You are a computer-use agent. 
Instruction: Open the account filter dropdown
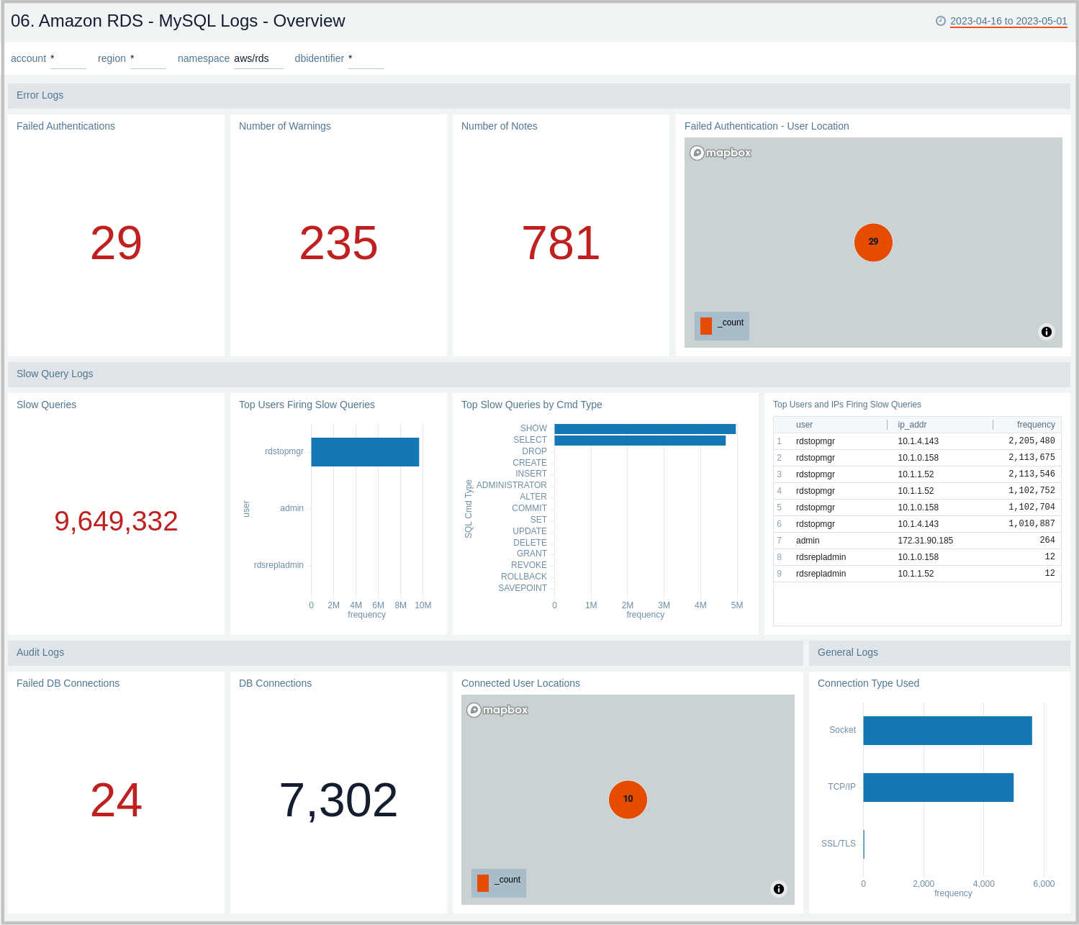click(68, 58)
